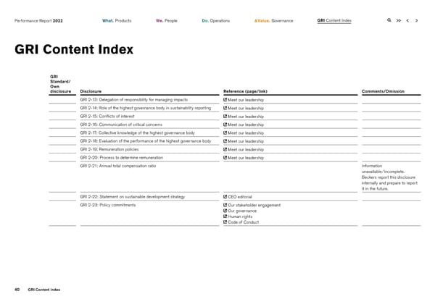This screenshot has height=307, width=435.
Task: Click Performance Report 2022 title
Action: pyautogui.click(x=38, y=21)
